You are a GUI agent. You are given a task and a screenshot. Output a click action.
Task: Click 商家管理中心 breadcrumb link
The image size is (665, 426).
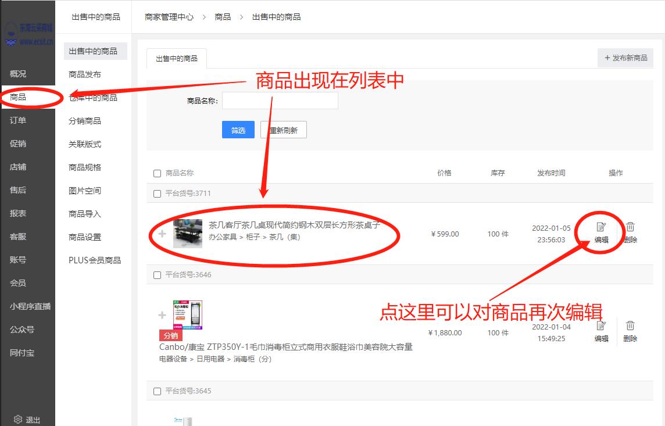169,17
